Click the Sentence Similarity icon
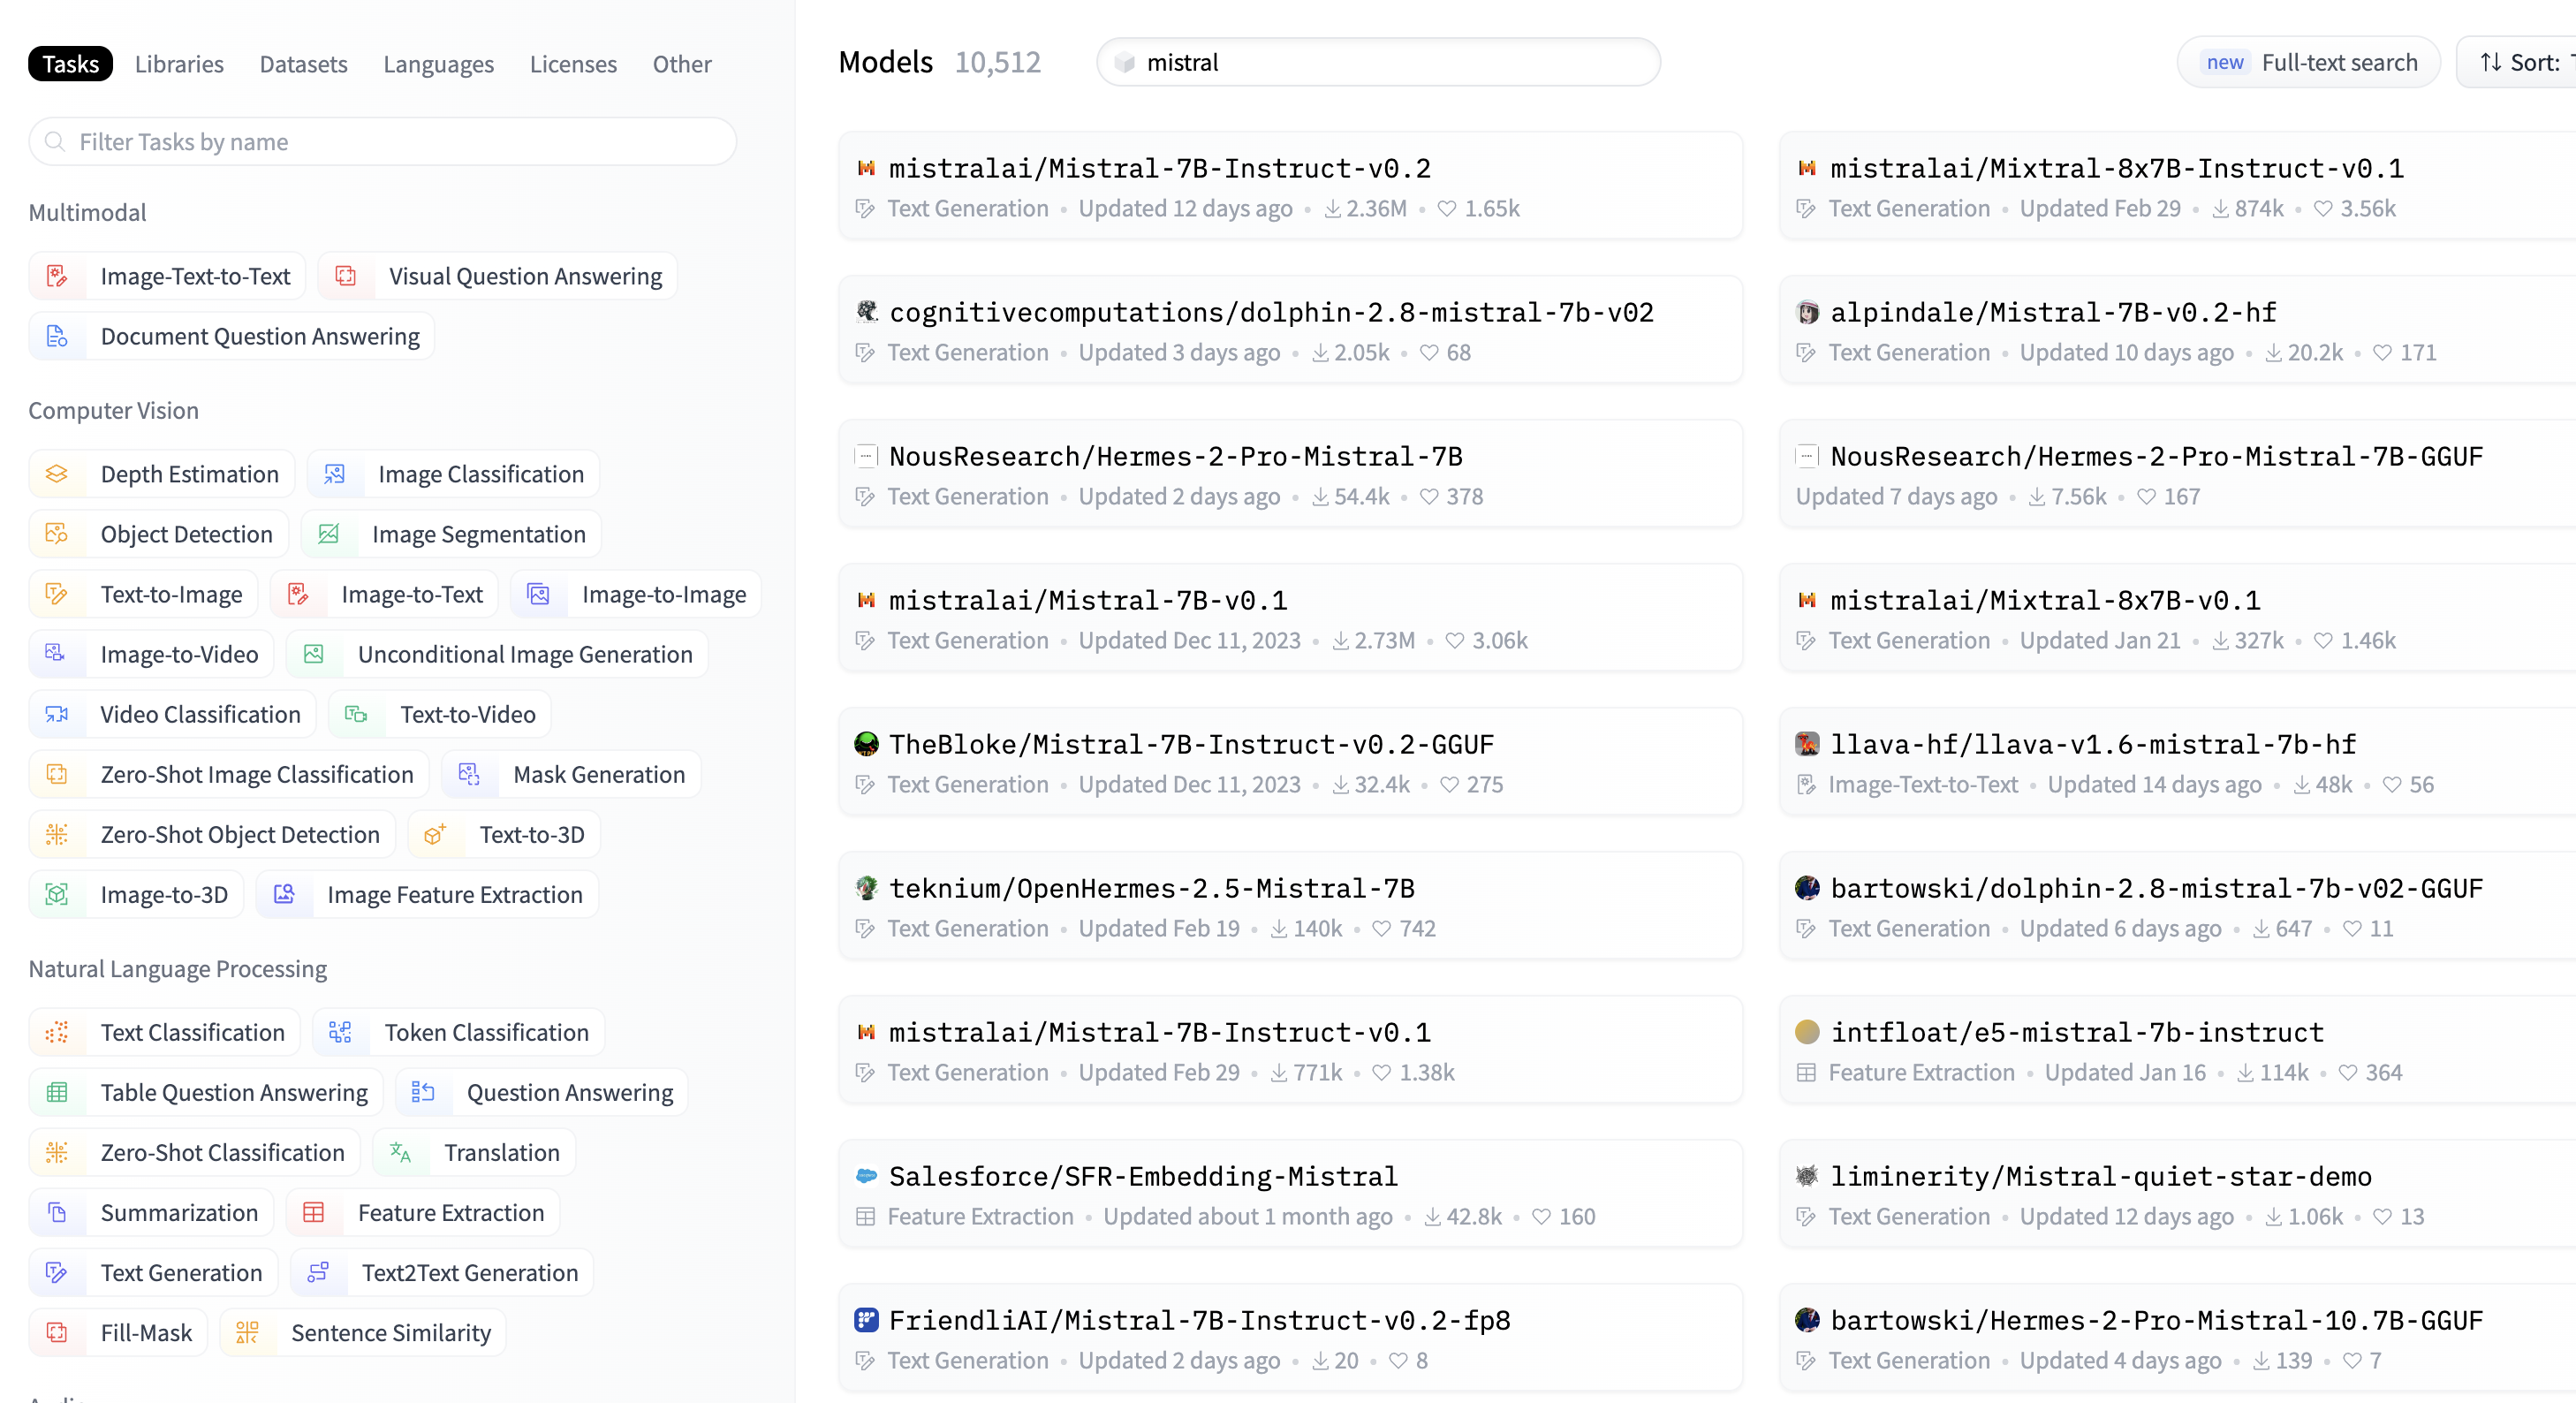 [x=247, y=1332]
